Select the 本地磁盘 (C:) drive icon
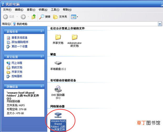The width and height of the screenshot is (163, 132). pos(58,63)
